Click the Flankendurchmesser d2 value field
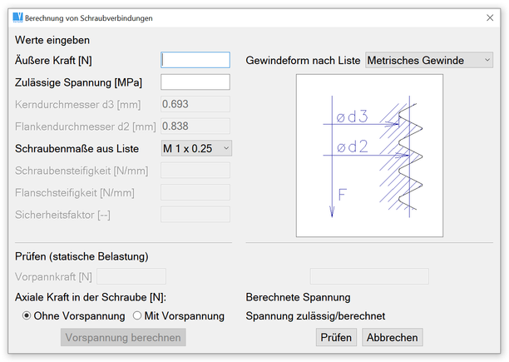 pyautogui.click(x=195, y=126)
